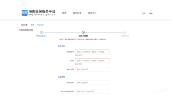The width and height of the screenshot is (176, 106).
Task: Click the 注册 link in the header
Action: pyautogui.click(x=144, y=13)
